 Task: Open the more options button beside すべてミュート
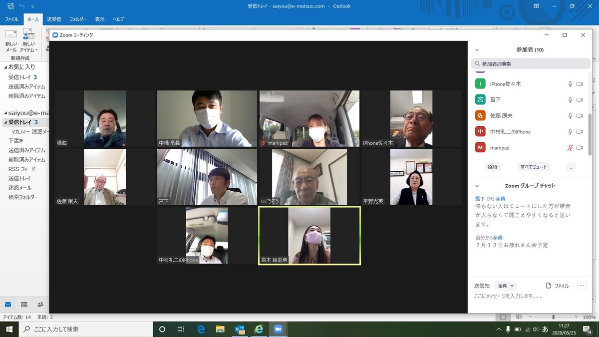click(571, 167)
